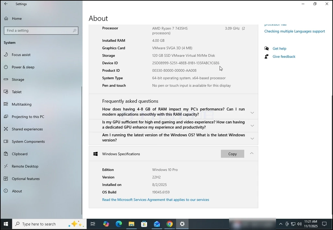Click the back arrow in Settings title bar

[6, 4]
